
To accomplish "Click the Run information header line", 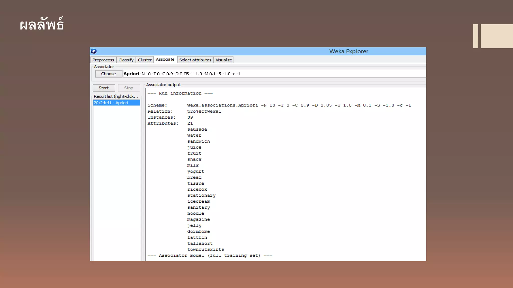I will 180,93.
